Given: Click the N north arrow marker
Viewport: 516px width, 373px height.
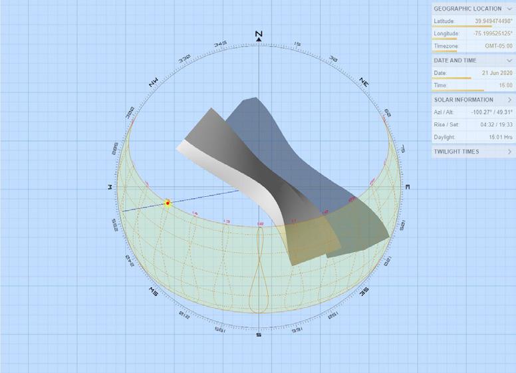Looking at the screenshot, I should pos(259,36).
